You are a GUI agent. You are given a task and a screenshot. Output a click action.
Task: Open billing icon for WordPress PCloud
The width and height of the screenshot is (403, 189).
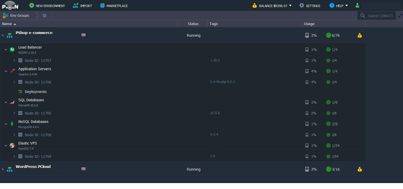(x=359, y=169)
